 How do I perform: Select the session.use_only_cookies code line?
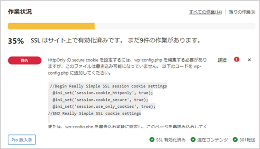[x=104, y=106]
